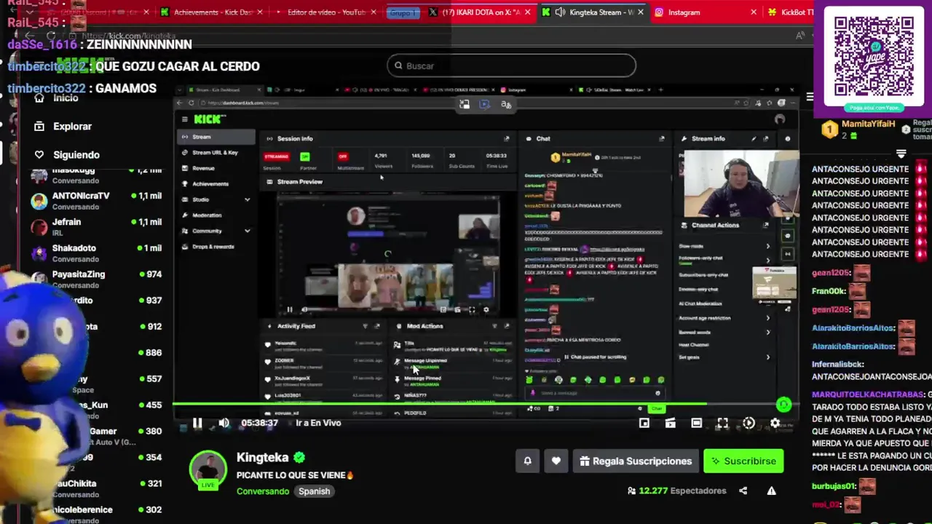Open the Conversando category link
The image size is (932, 524).
click(263, 491)
